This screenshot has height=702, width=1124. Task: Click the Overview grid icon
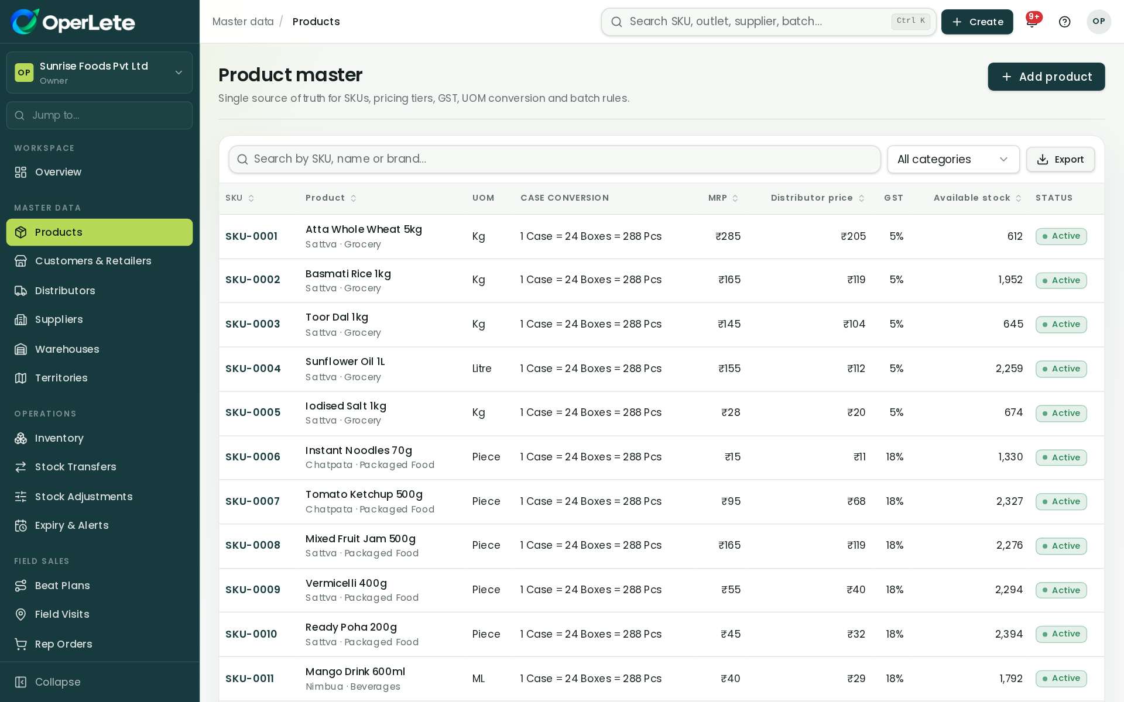[x=21, y=172]
